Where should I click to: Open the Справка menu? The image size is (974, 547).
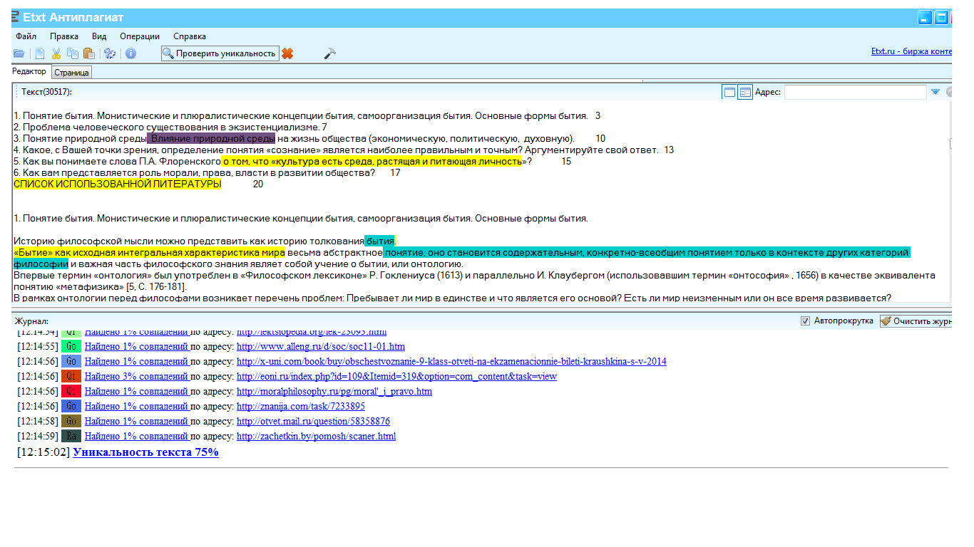pos(190,36)
